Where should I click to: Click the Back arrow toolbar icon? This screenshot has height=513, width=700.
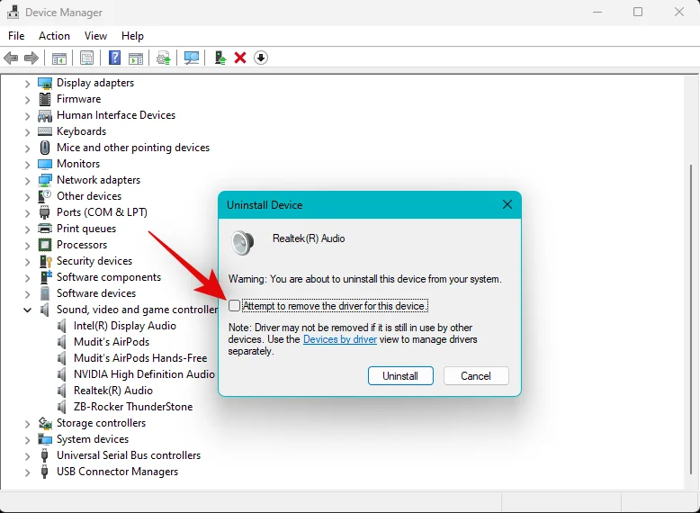(x=11, y=58)
